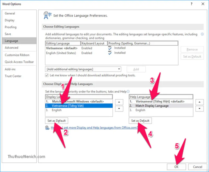
Task: Select 'Match Microsoft Windows <default>' display language
Action: (79, 101)
